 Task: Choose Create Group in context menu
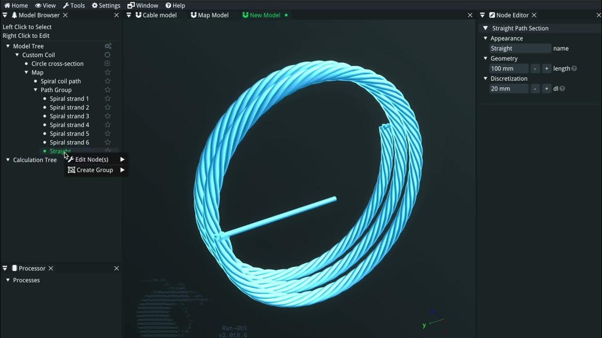[96, 170]
